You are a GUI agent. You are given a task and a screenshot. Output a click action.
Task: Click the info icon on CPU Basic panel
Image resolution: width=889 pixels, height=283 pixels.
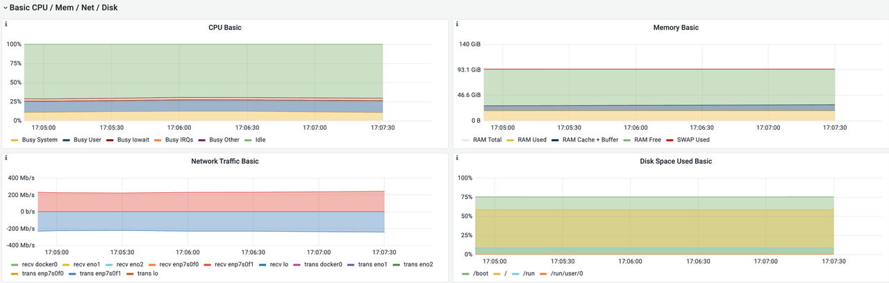tap(6, 24)
